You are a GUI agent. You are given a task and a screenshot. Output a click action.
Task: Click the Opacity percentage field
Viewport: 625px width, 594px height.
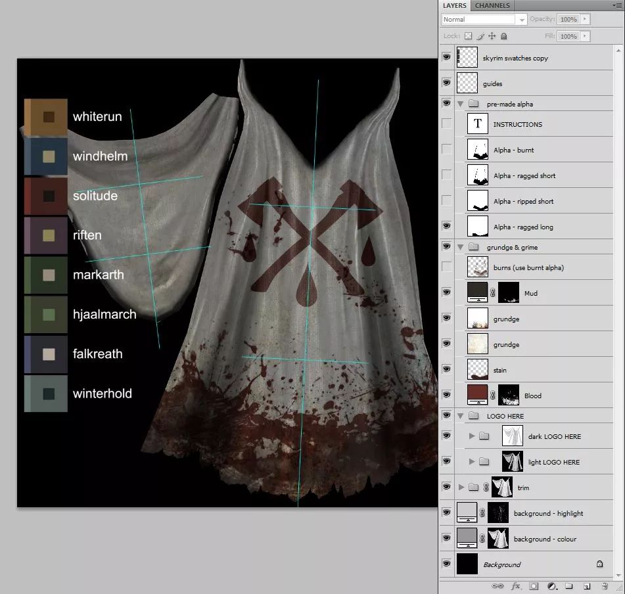point(568,19)
